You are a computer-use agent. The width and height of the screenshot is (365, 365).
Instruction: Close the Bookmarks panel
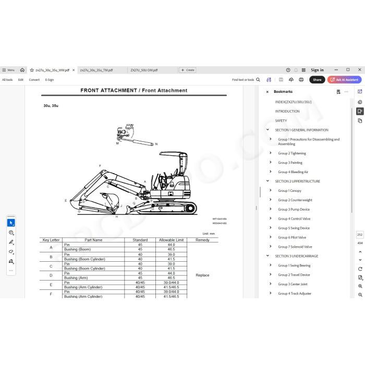click(267, 92)
